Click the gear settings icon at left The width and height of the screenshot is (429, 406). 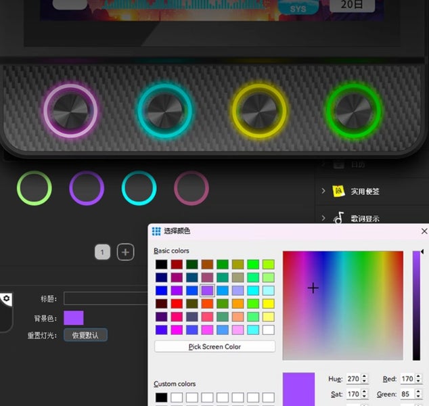7,298
